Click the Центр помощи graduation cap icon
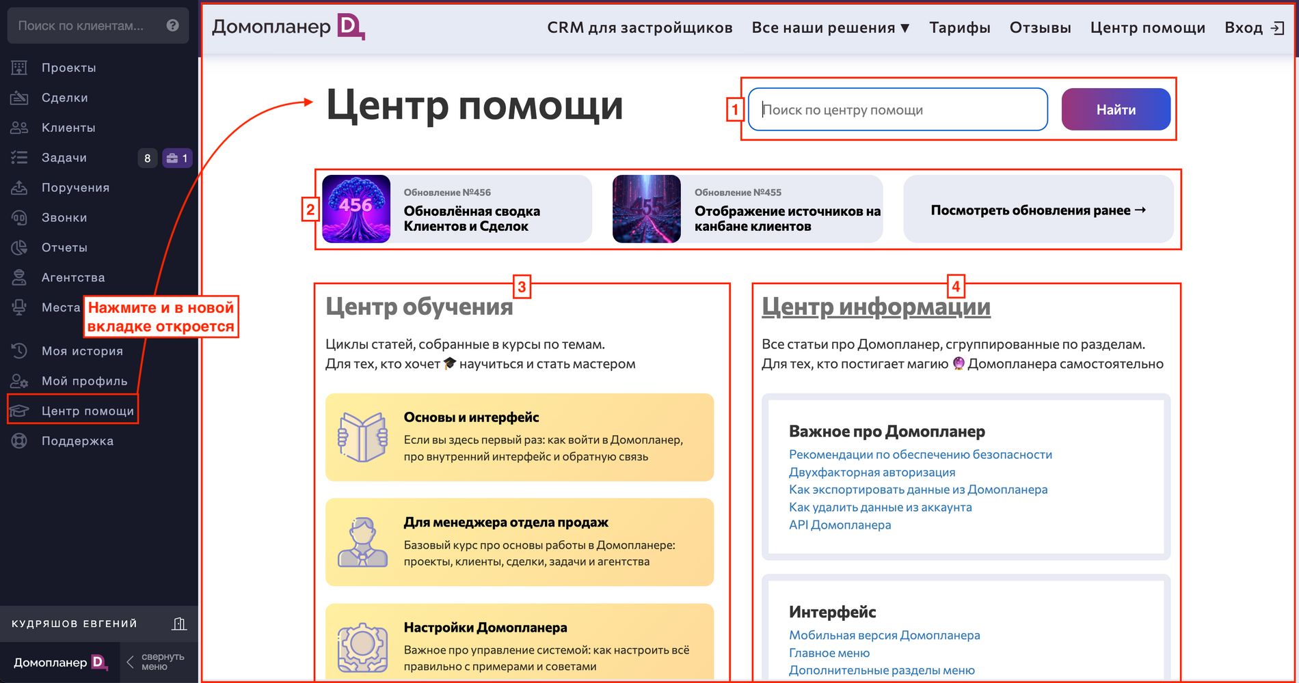 (19, 410)
